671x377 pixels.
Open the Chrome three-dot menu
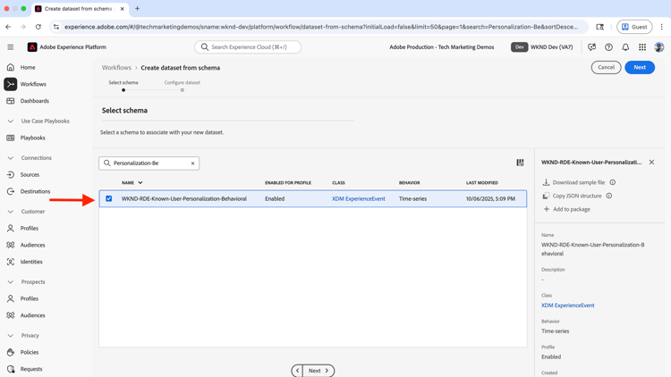click(661, 27)
